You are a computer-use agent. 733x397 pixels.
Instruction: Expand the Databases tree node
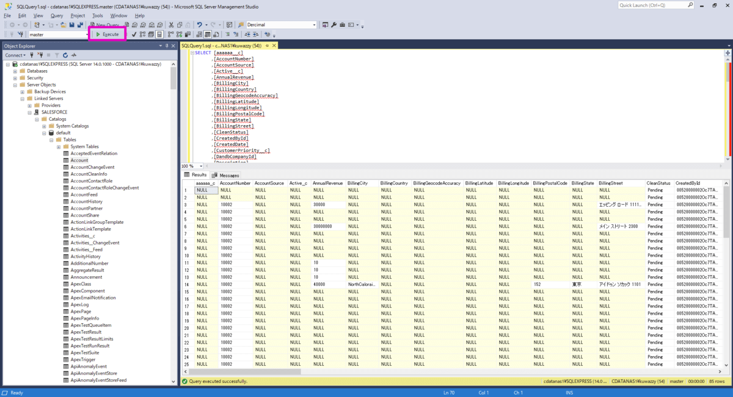coord(15,71)
